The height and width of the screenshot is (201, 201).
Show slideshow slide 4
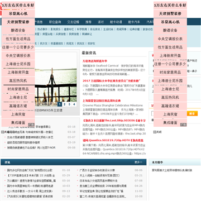74,104
